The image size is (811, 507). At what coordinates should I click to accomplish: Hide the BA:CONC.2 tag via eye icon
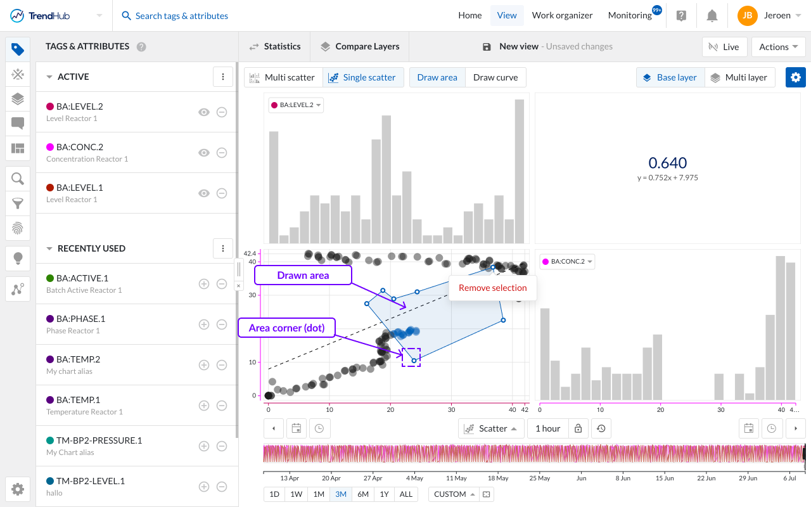pos(204,153)
